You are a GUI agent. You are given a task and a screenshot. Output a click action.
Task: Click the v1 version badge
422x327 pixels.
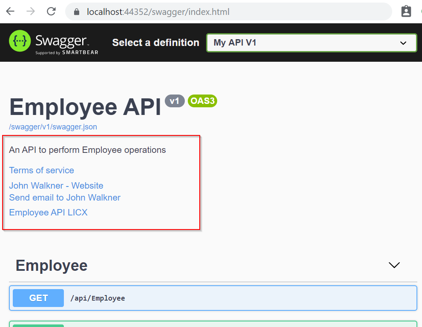175,101
